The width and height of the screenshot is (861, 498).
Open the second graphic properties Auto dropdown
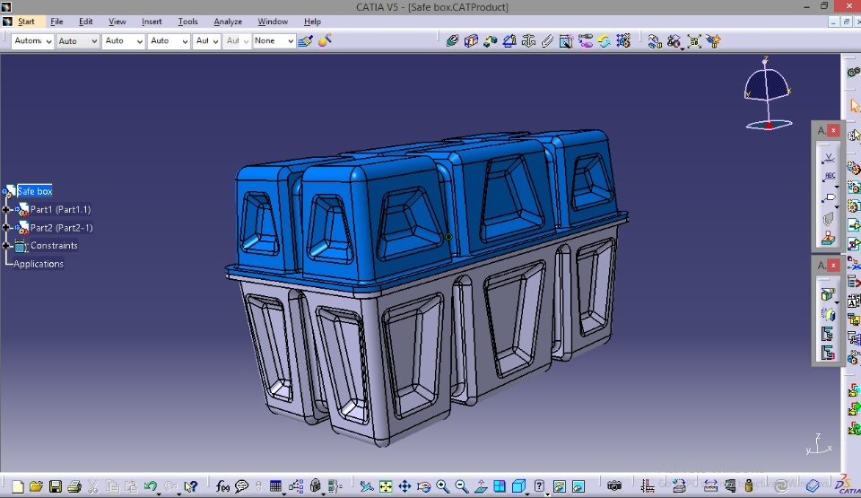click(77, 40)
